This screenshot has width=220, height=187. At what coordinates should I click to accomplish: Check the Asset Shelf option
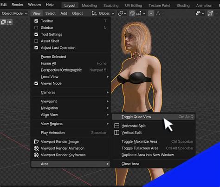click(x=36, y=41)
